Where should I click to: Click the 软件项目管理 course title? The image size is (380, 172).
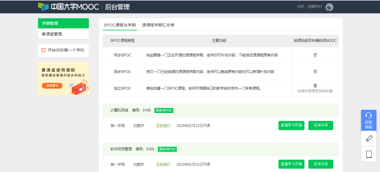point(121,149)
